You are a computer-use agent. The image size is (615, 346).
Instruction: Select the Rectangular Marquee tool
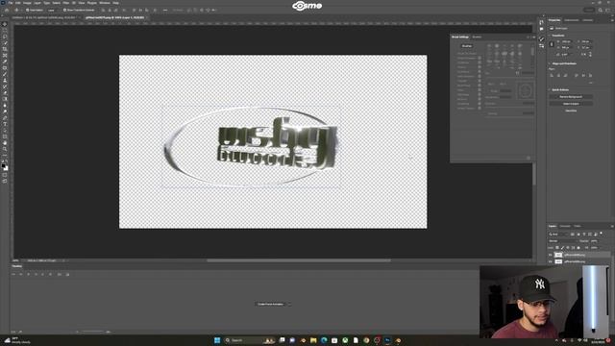tap(5, 30)
